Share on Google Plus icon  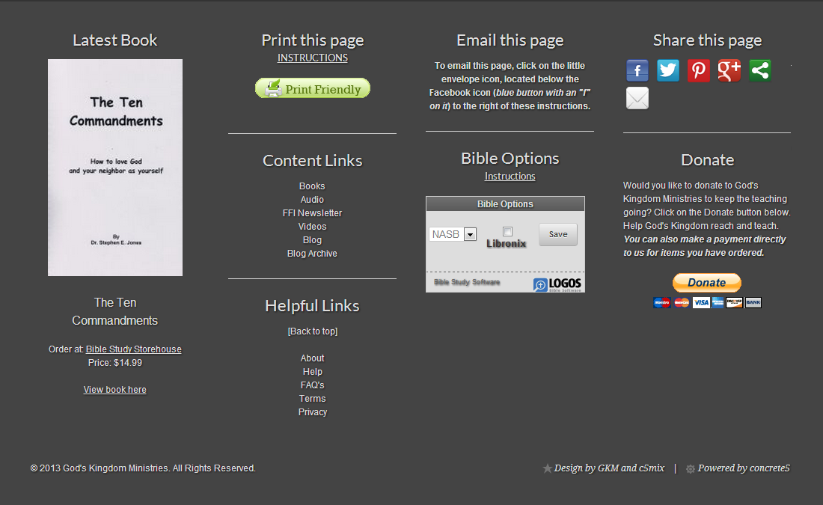pos(729,71)
